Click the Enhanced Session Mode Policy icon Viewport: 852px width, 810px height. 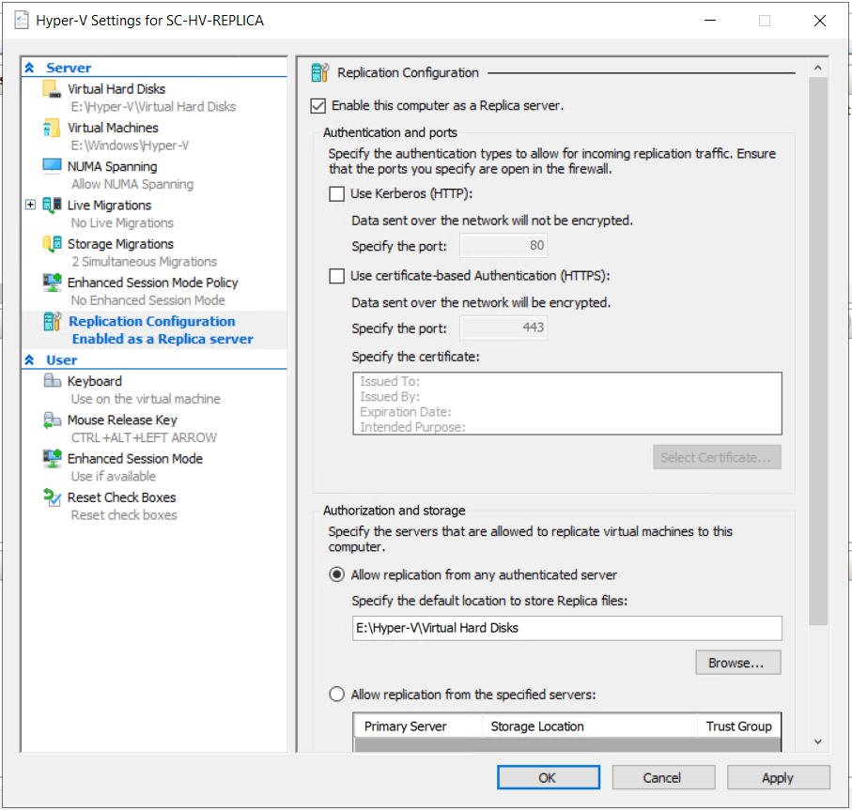[52, 283]
